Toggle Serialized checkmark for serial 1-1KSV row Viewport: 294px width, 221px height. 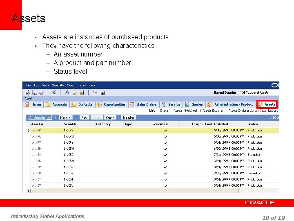165,186
